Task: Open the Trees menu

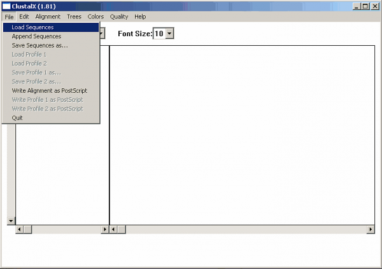Action: point(74,17)
